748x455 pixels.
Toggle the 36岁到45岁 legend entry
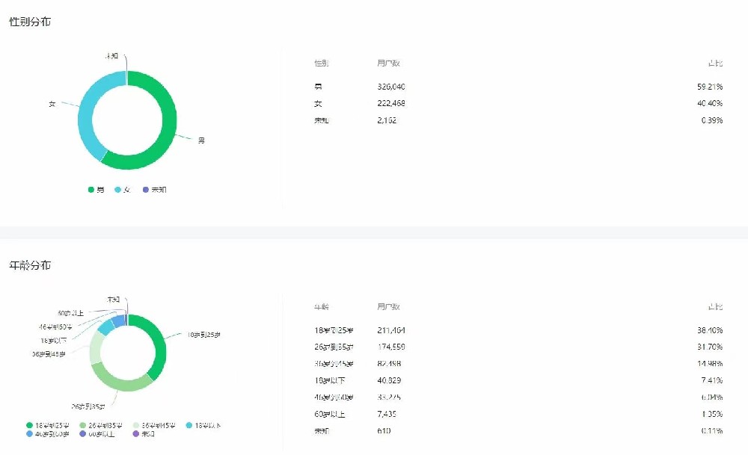coord(154,425)
